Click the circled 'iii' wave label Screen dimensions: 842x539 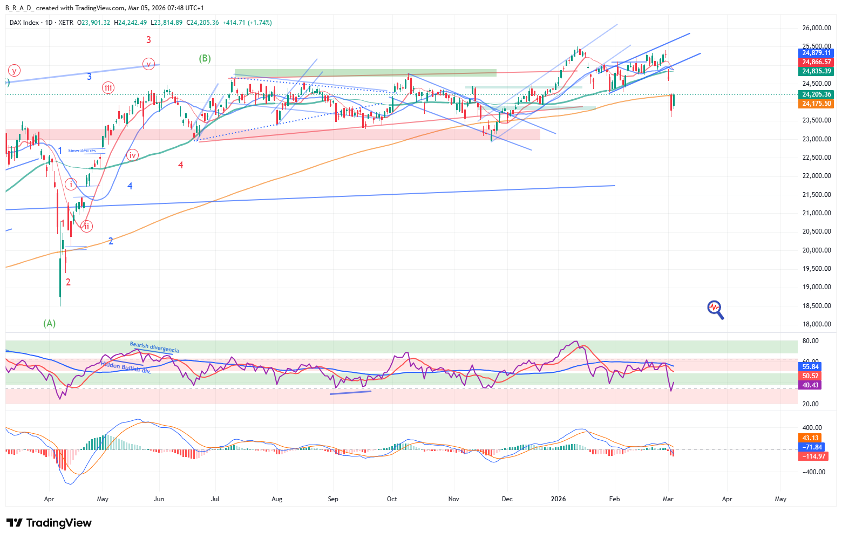(108, 87)
